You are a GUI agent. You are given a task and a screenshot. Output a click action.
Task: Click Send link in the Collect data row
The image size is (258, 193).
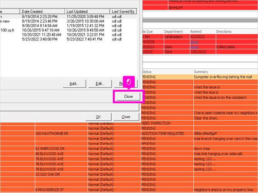[194, 47]
